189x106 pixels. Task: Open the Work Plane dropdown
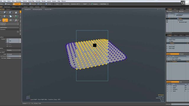click(x=104, y=4)
